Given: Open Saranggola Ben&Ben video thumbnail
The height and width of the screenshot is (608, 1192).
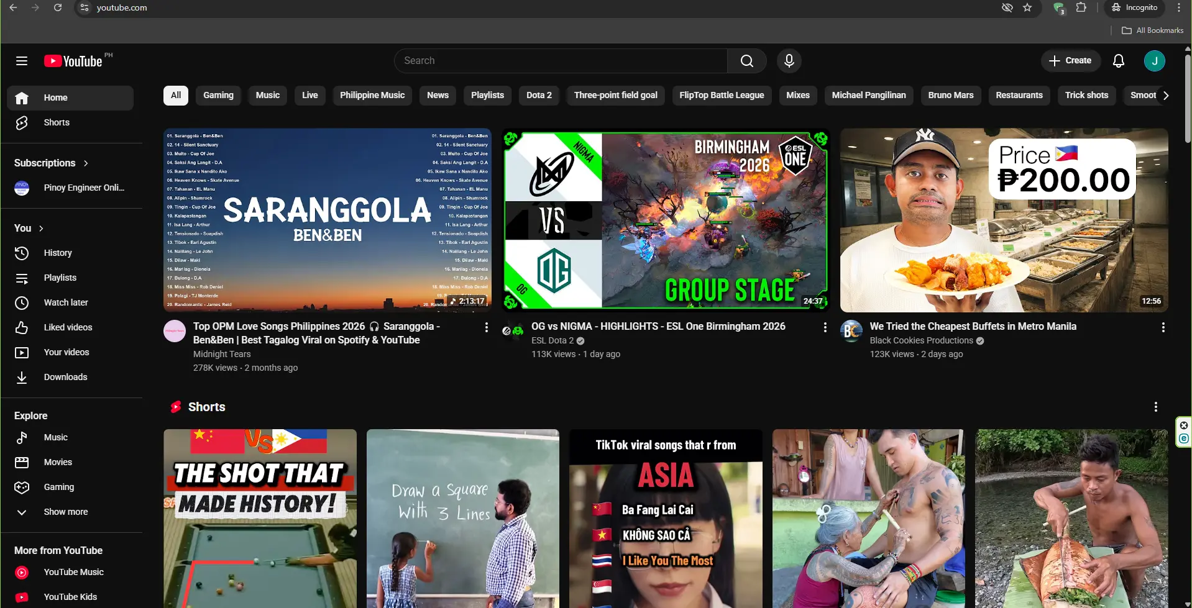Looking at the screenshot, I should click(x=328, y=220).
